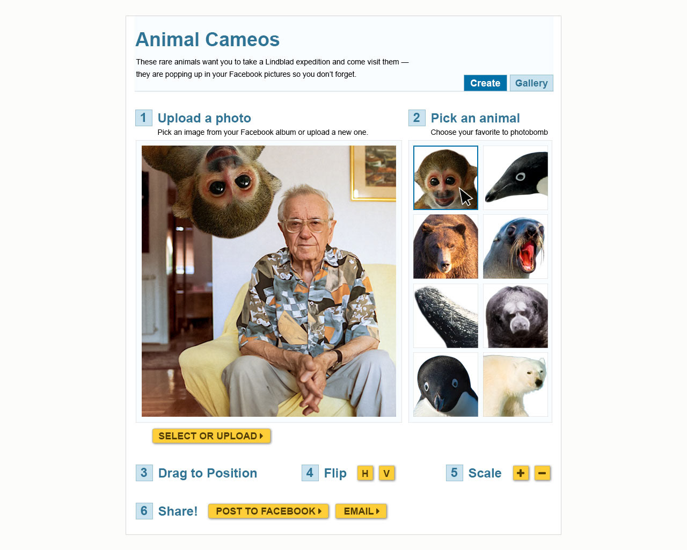Viewport: 687px width, 550px height.
Task: Flip vertically with the V button
Action: (386, 473)
